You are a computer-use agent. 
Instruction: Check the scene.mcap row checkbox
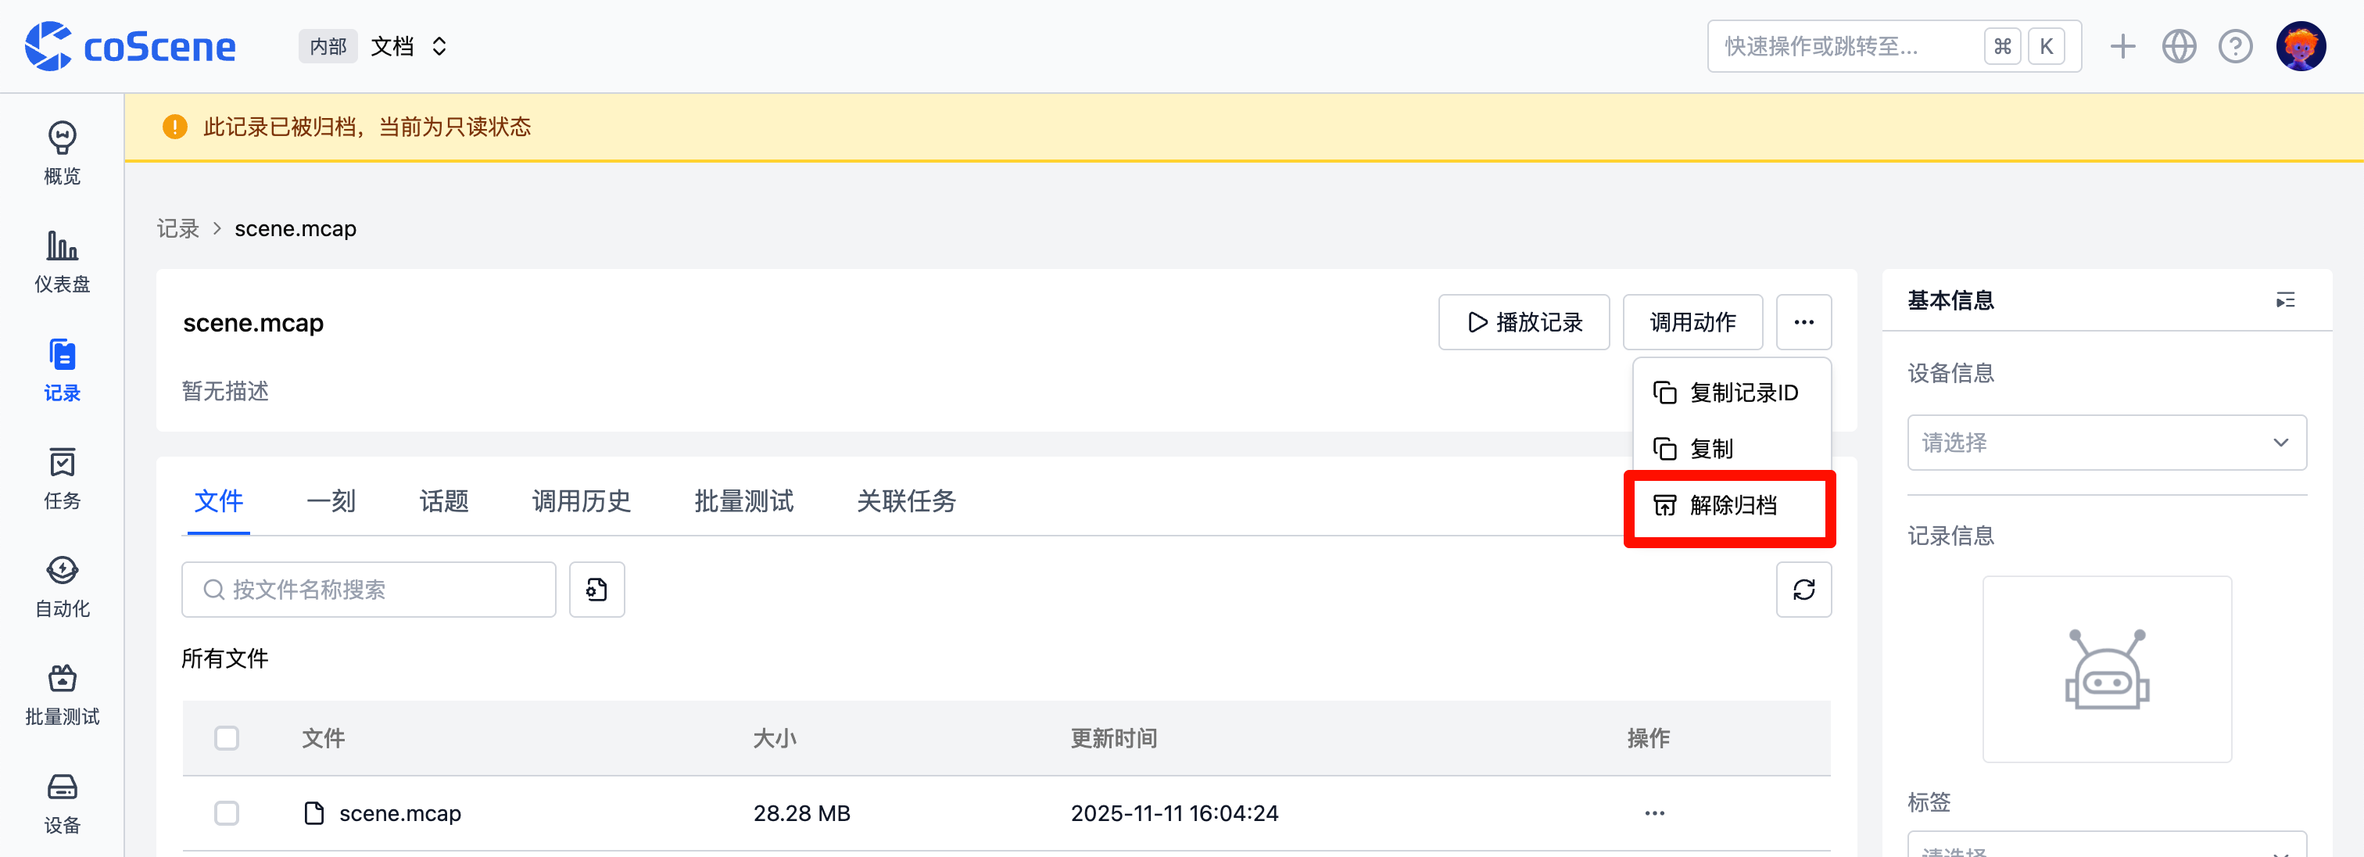[x=227, y=813]
